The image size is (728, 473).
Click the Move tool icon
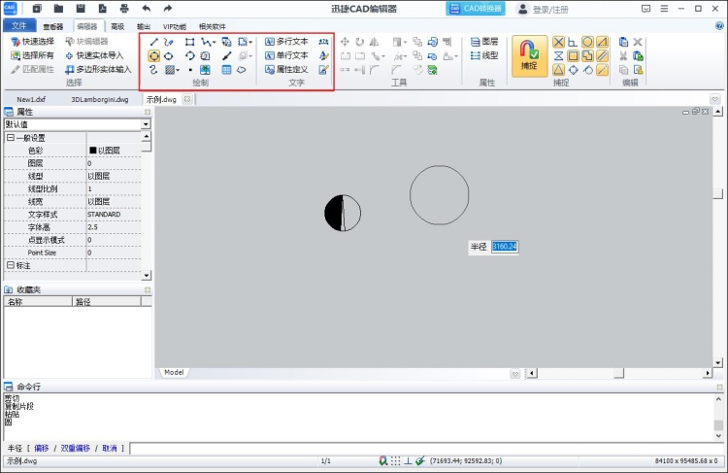(x=345, y=42)
